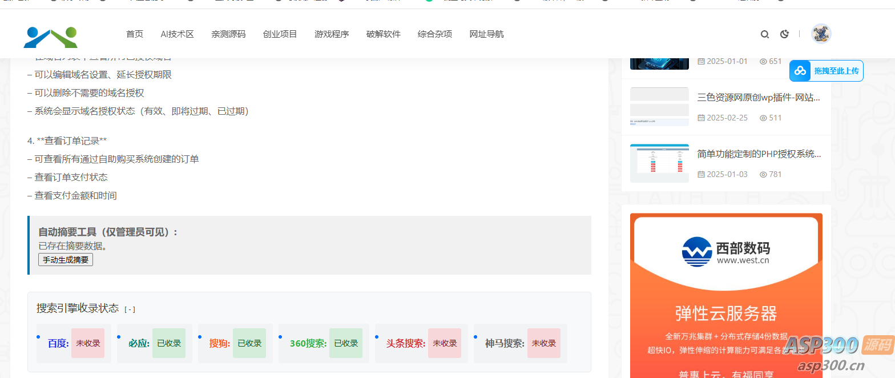Screen dimensions: 895x378
Task: Click the Baidu cloud upload icon
Action: click(800, 71)
